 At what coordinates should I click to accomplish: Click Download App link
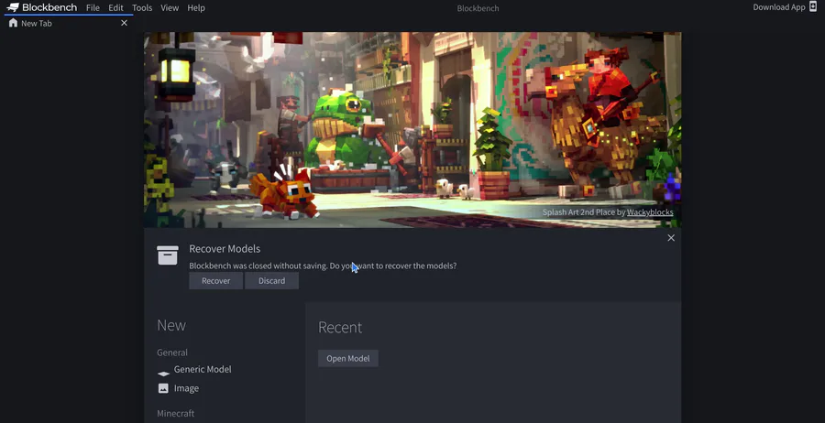click(778, 7)
